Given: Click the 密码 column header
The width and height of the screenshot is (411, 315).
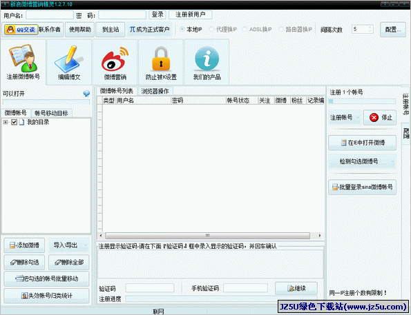Looking at the screenshot, I should pos(198,101).
